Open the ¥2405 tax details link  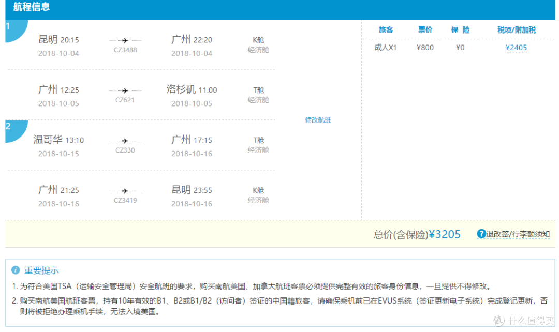coord(516,48)
